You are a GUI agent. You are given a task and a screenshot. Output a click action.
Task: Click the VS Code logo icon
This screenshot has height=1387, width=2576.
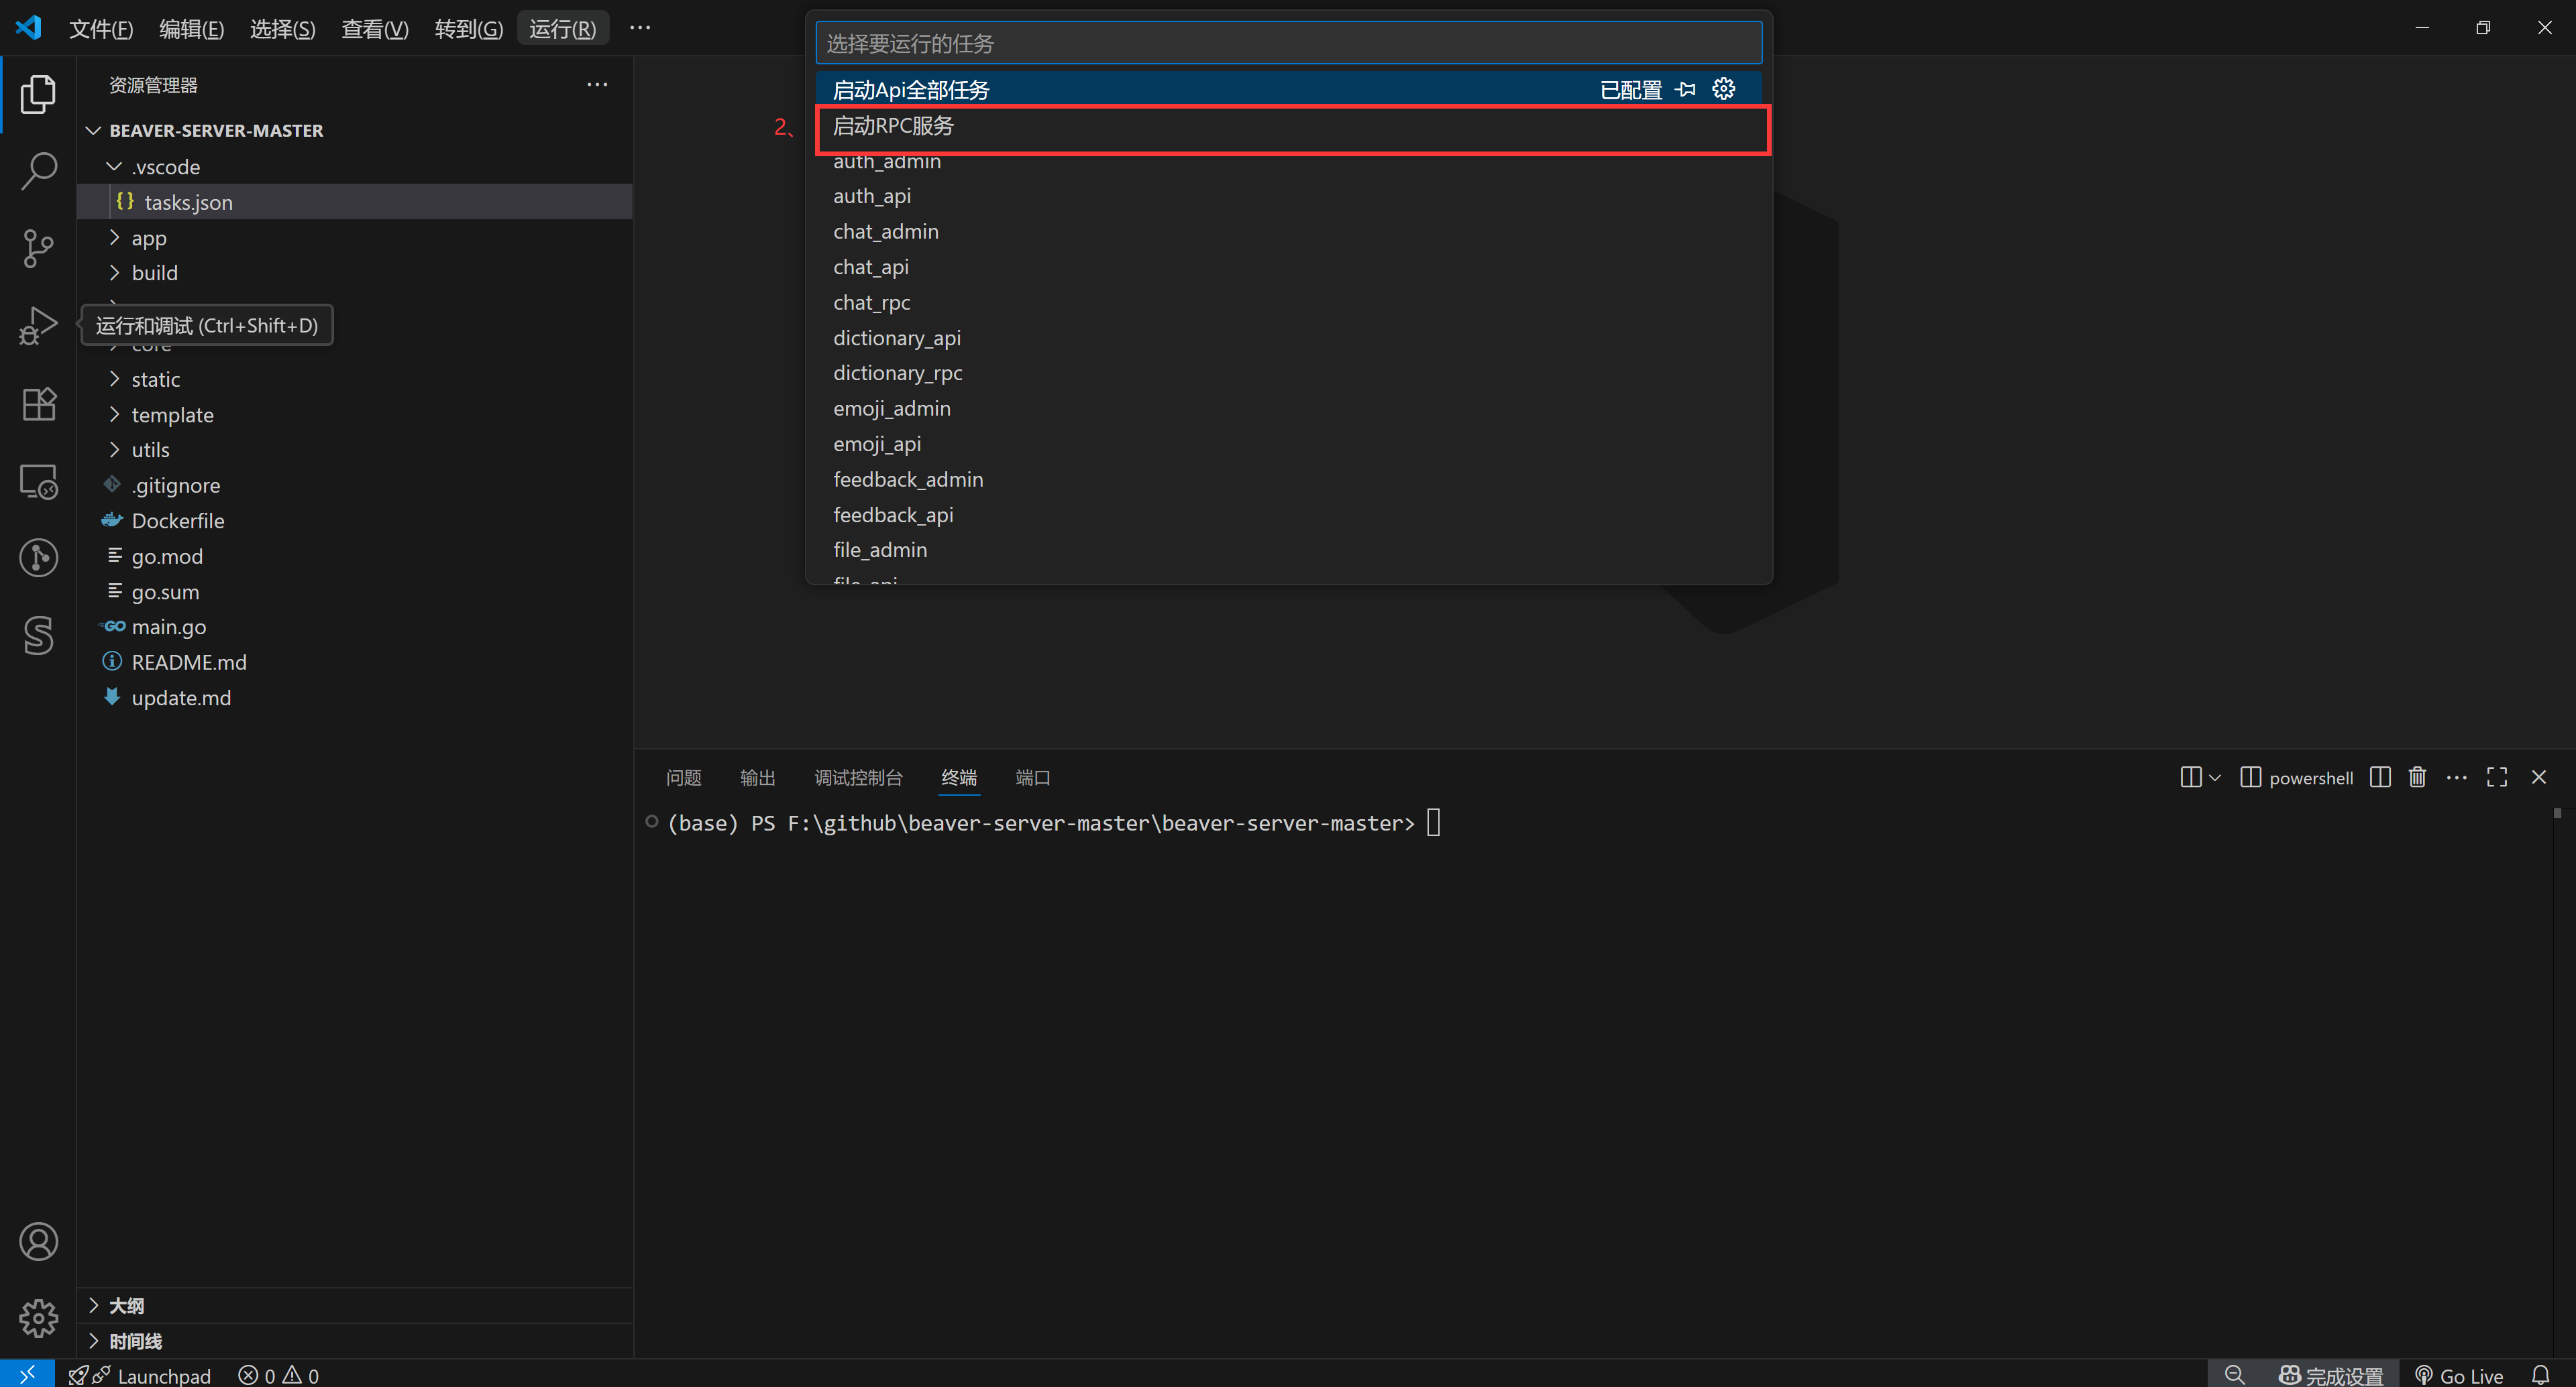28,27
